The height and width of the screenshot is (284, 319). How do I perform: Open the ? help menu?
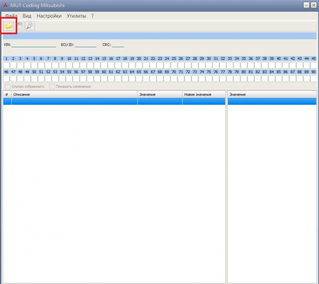pos(92,16)
